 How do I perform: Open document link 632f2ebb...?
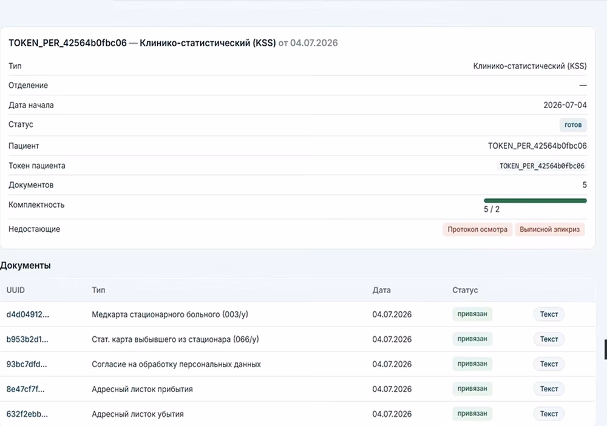coord(27,414)
